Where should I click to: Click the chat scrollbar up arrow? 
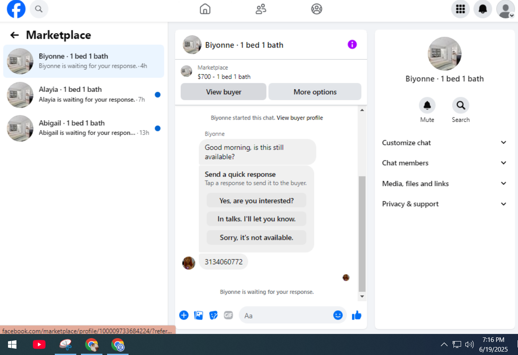click(362, 110)
